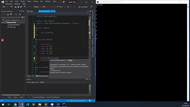Collapse the extern (C++) code block
The image size is (190, 107).
[x=36, y=28]
